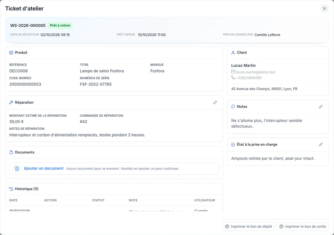Click client name Lucas Martin
334x235 pixels.
point(243,66)
